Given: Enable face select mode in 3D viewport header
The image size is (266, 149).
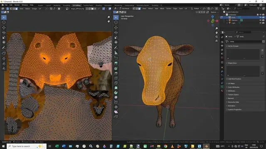Looking at the screenshot, I should (x=139, y=9).
